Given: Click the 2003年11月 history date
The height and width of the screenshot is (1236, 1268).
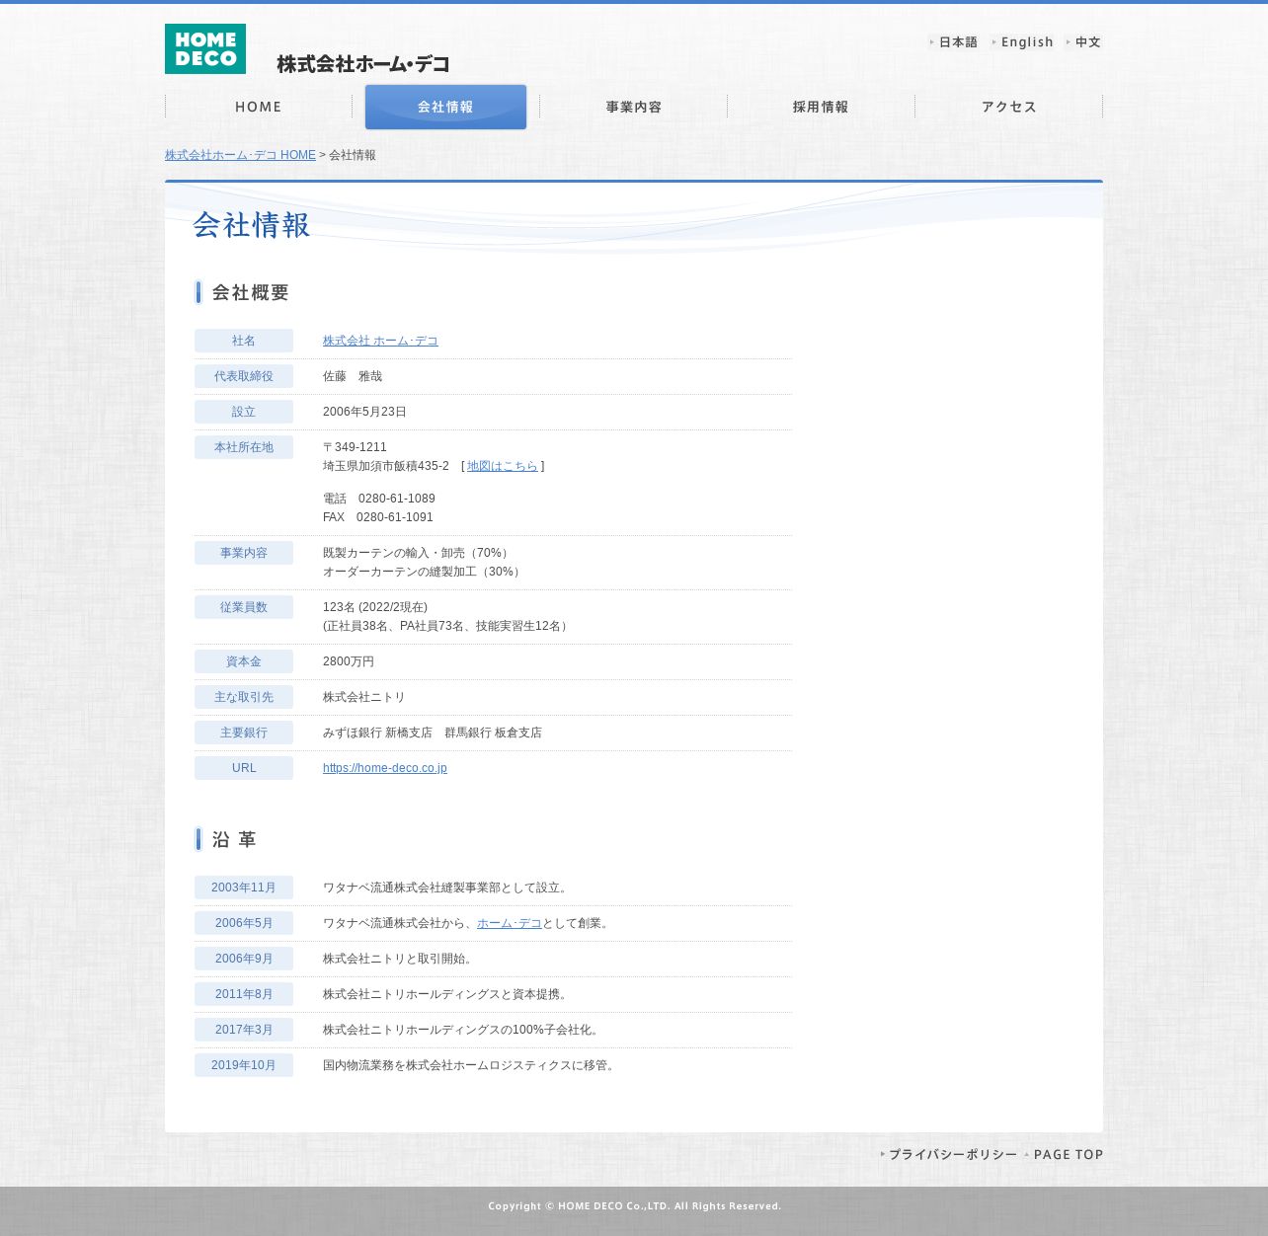Looking at the screenshot, I should pos(244,888).
